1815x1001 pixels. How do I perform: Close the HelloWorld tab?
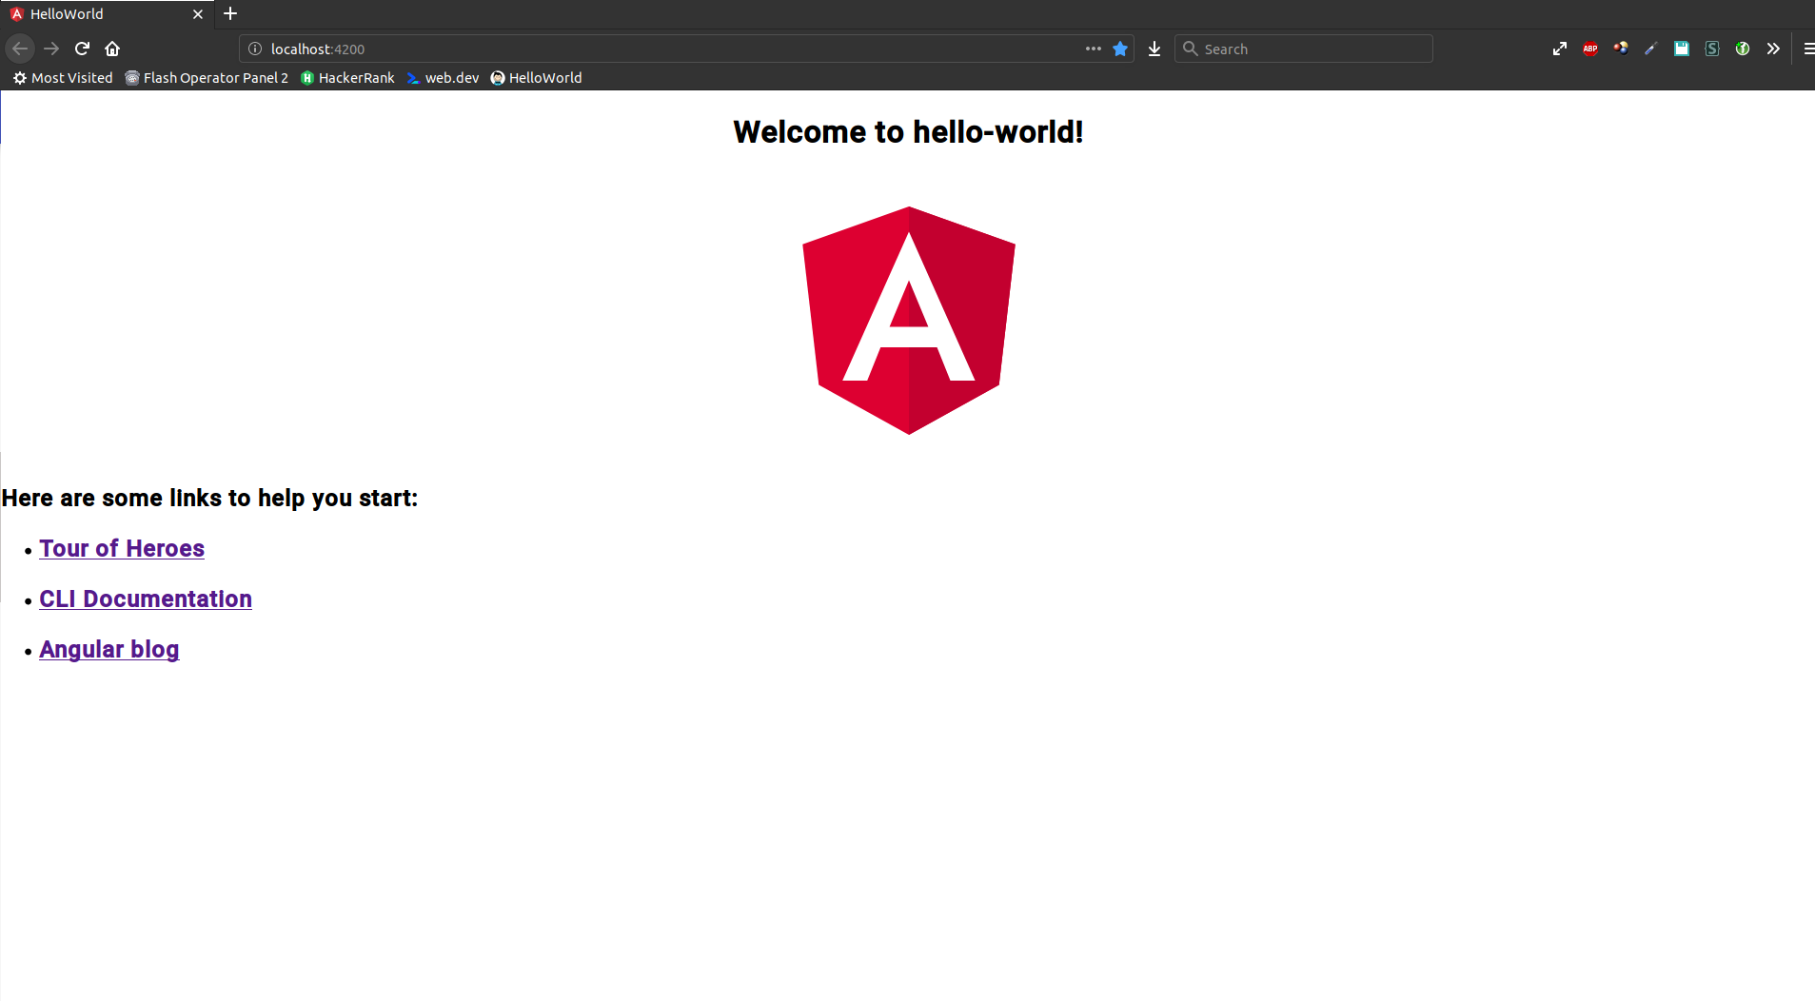pyautogui.click(x=198, y=14)
